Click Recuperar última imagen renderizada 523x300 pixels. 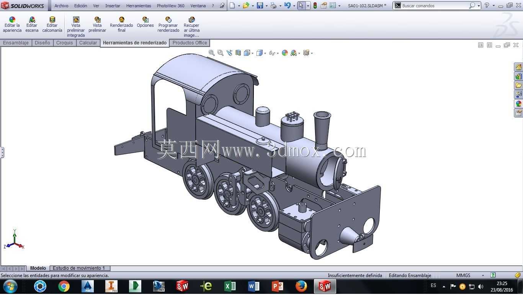coord(191,27)
